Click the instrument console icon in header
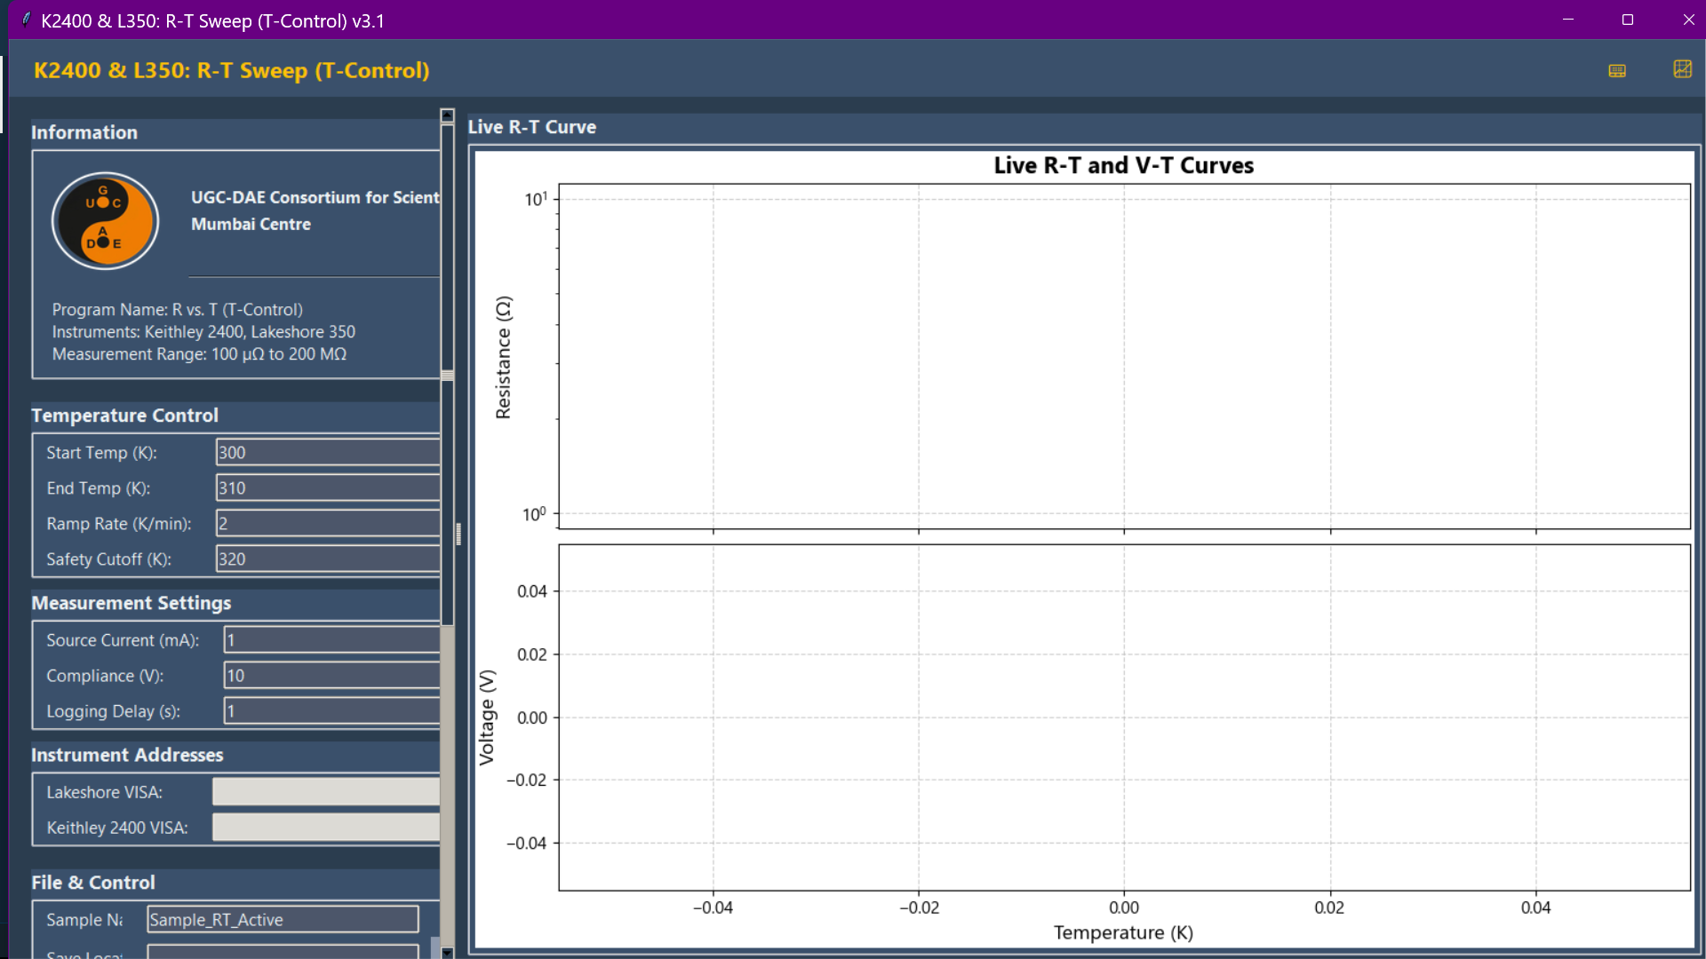 [1616, 70]
